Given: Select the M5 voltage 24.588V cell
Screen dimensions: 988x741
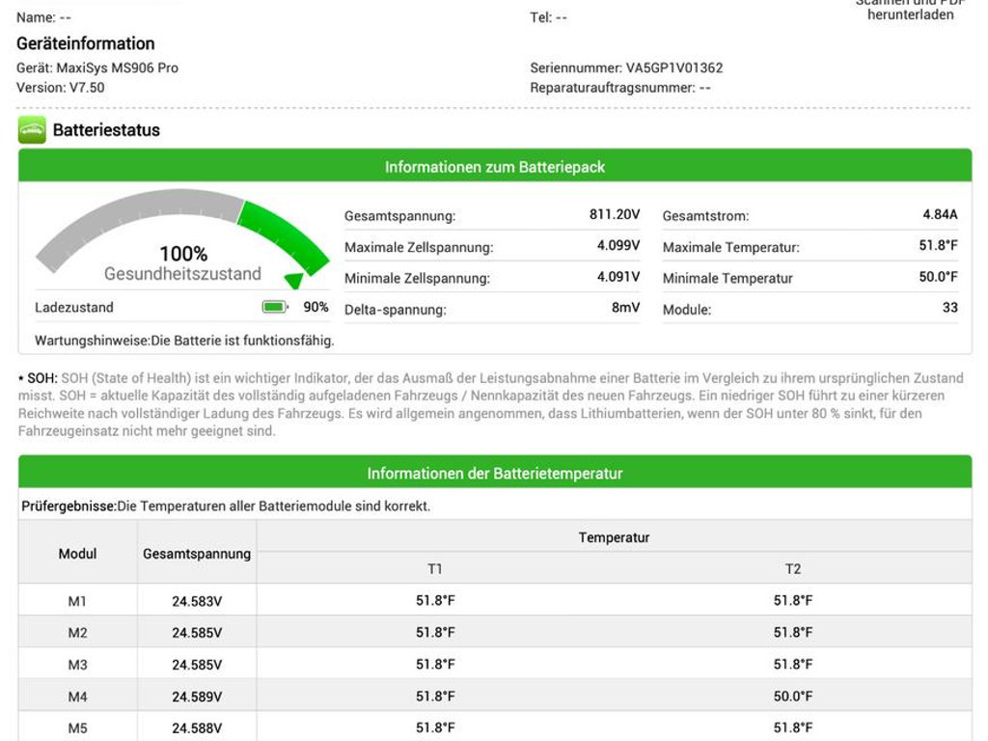Looking at the screenshot, I should tap(197, 728).
